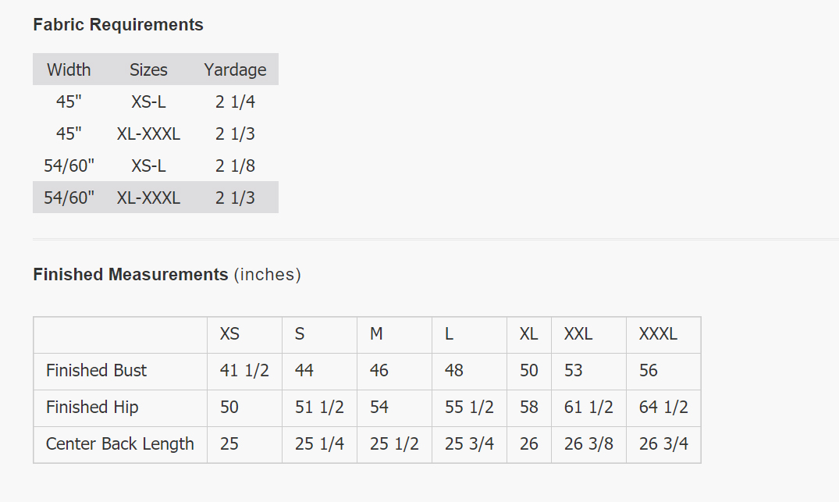Click the 2 1/8 yardage cell
The image size is (839, 502).
point(235,166)
